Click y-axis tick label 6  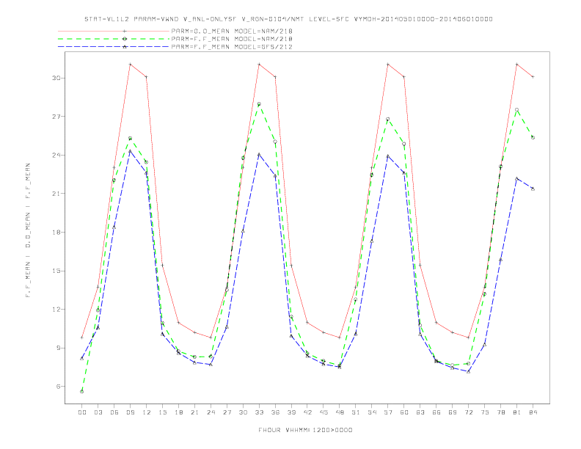click(x=58, y=387)
